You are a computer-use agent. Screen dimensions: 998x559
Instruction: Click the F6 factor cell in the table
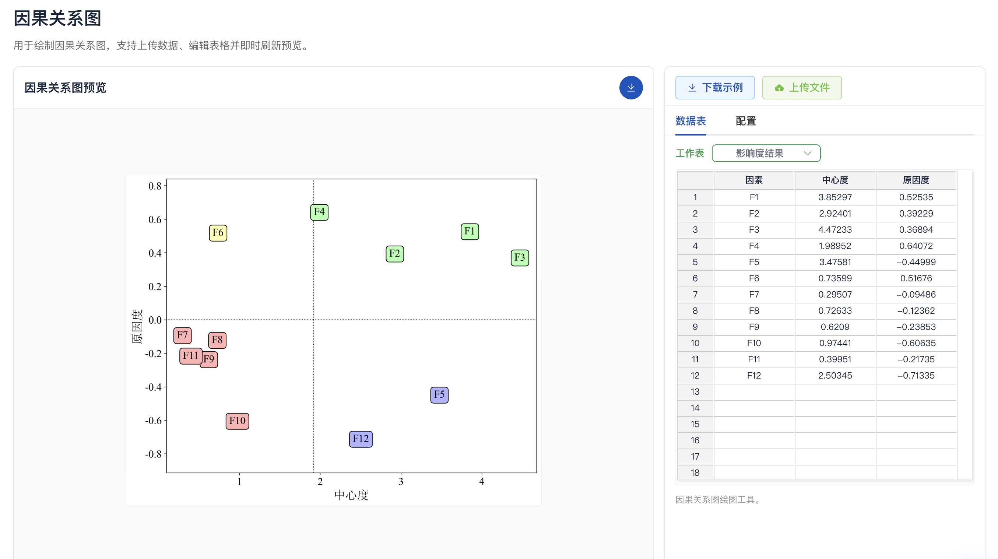pos(754,278)
